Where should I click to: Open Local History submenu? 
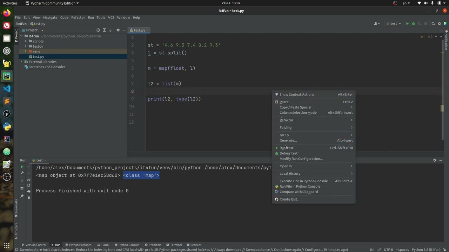(x=314, y=174)
